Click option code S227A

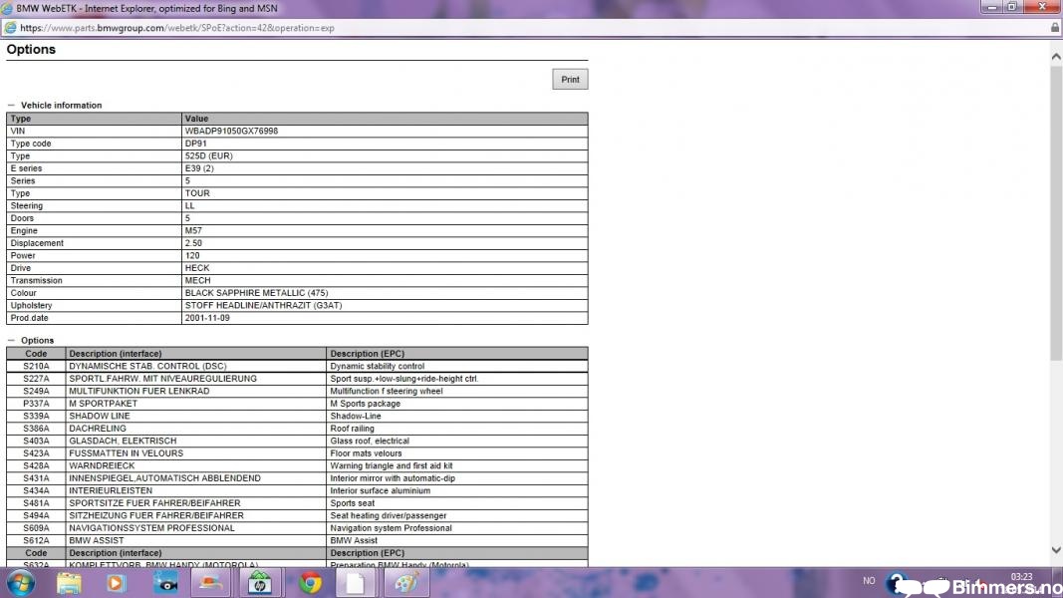click(36, 379)
